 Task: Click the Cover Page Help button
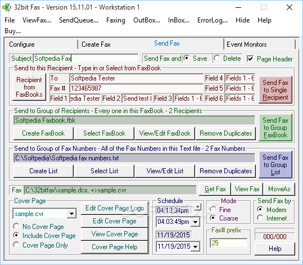click(115, 247)
